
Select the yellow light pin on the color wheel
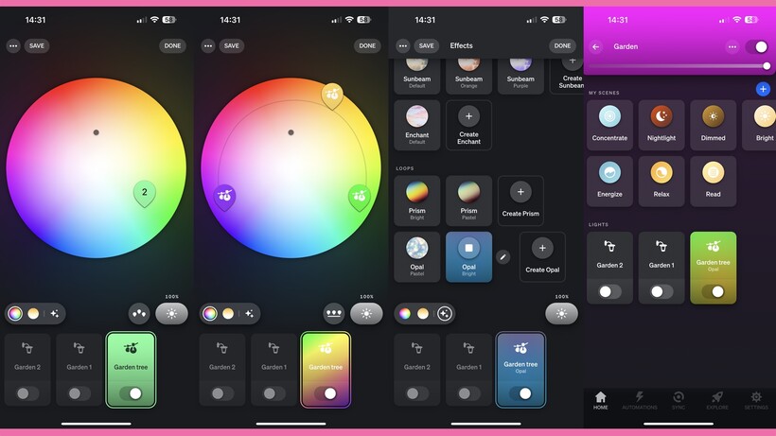coord(332,95)
